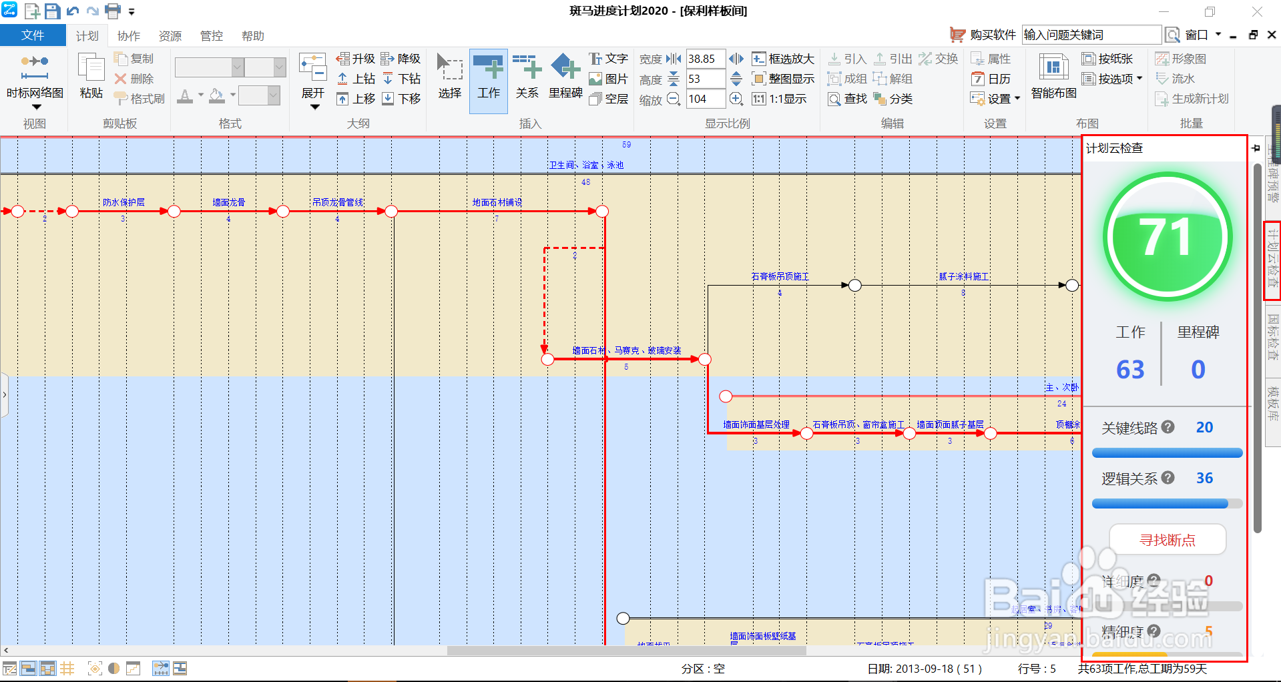Click the first view icon in status bar
Screen dimensions: 1281x682
click(9, 668)
